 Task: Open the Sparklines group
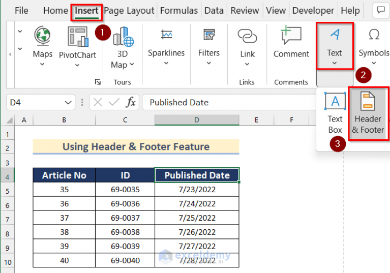pyautogui.click(x=166, y=35)
